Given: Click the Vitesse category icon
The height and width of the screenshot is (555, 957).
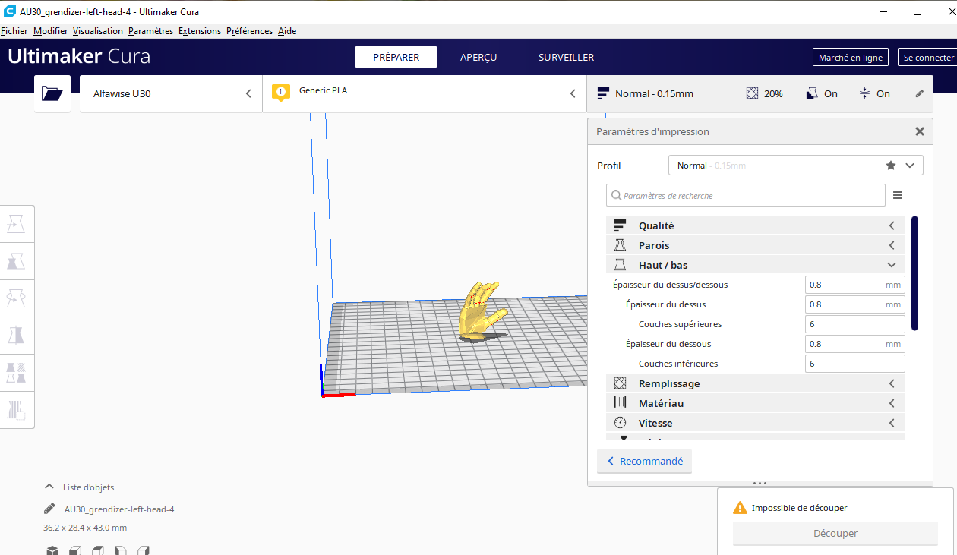Looking at the screenshot, I should 620,423.
